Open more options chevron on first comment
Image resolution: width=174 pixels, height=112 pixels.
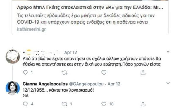click(x=168, y=52)
